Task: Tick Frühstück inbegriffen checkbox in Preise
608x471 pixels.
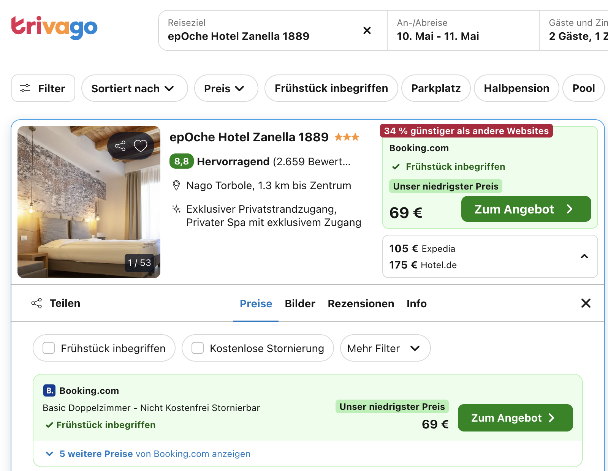Action: [49, 348]
